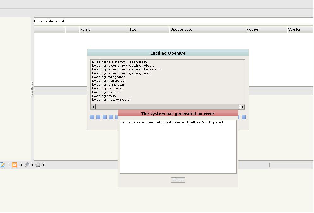Click the checked-out documents pencil icon
Image resolution: width=314 pixels, height=213 pixels.
(3, 165)
